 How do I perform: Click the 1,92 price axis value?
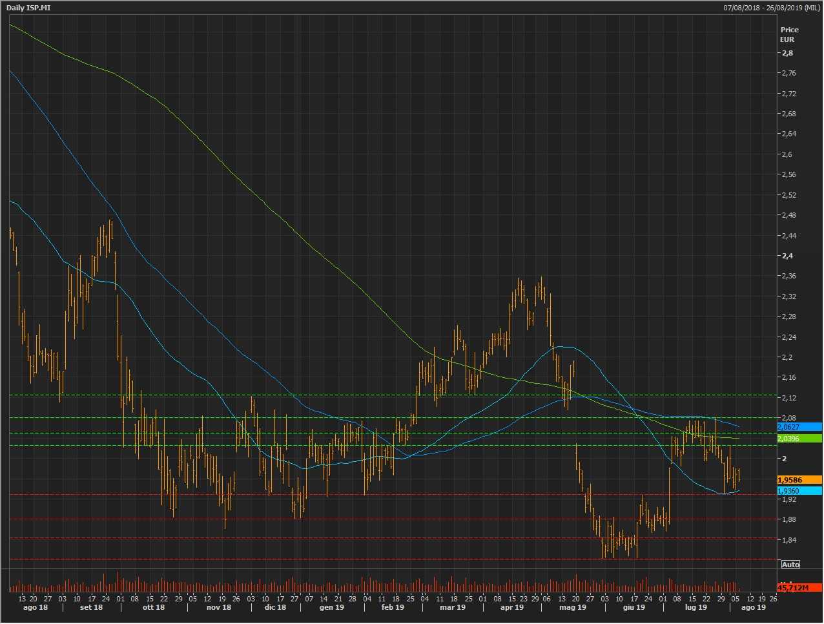(788, 499)
